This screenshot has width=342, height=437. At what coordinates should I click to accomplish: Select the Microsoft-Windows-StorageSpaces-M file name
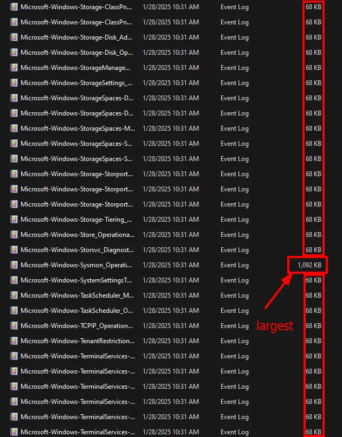(78, 128)
